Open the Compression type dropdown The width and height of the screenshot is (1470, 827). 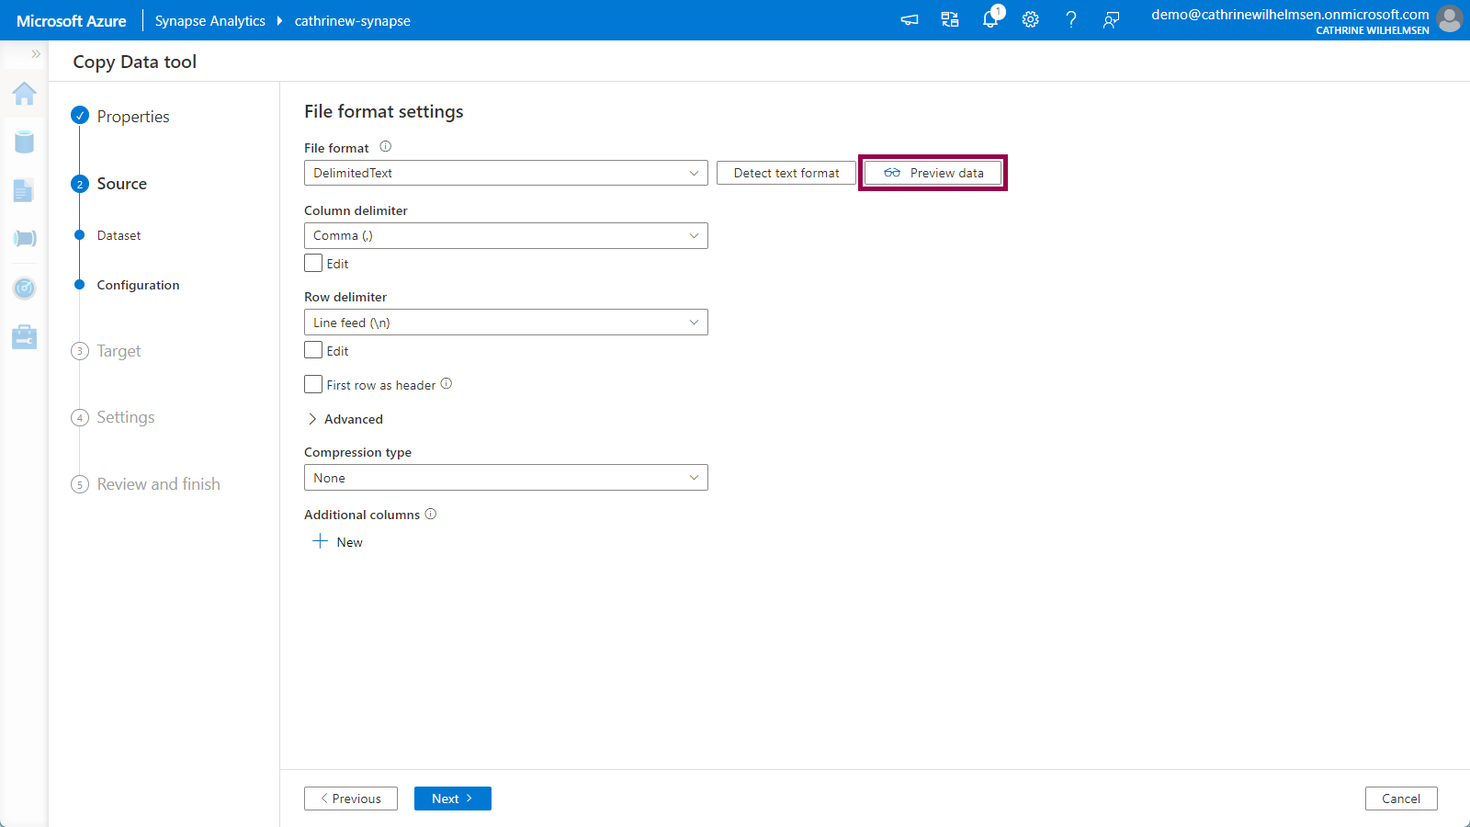point(505,478)
